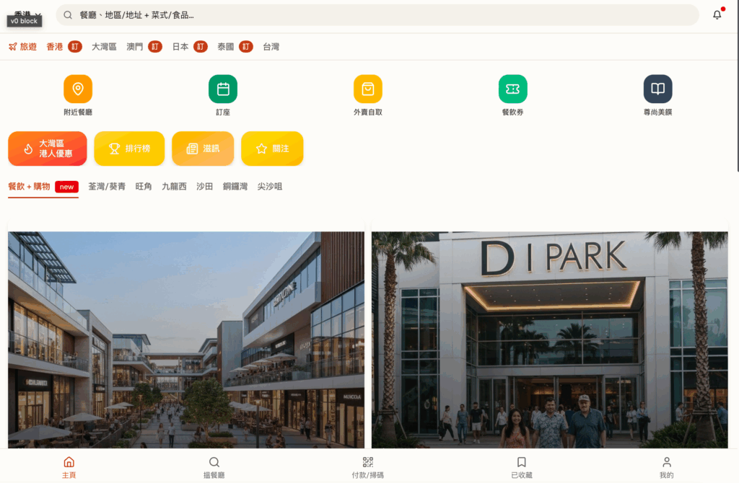Go to 我的 profile icon
Viewport: 739px width, 483px height.
pos(666,462)
